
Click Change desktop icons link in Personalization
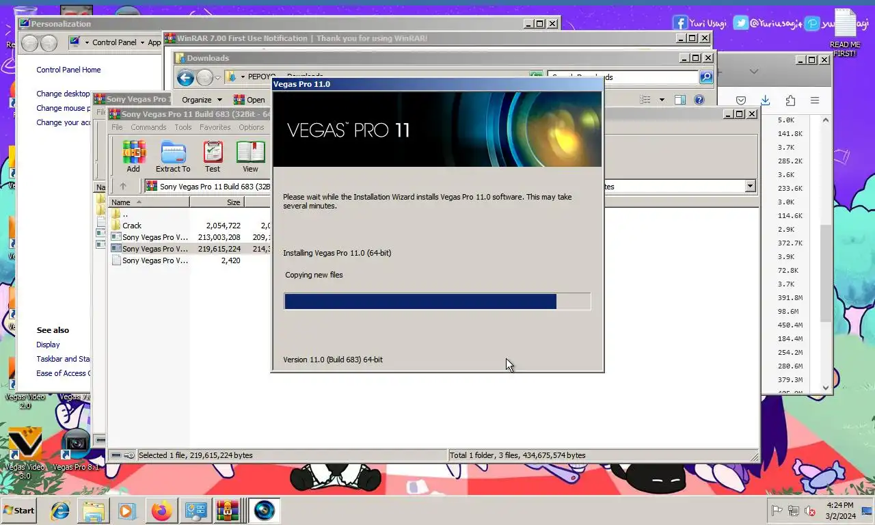(x=63, y=94)
